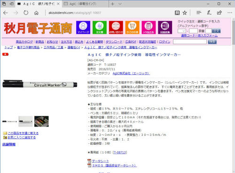
Task: Open the My Page (マイページ) icon
Action: [83, 27]
